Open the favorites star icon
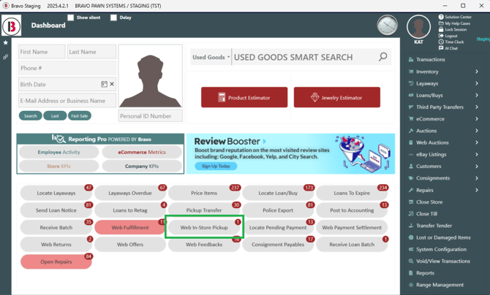 pos(6,42)
